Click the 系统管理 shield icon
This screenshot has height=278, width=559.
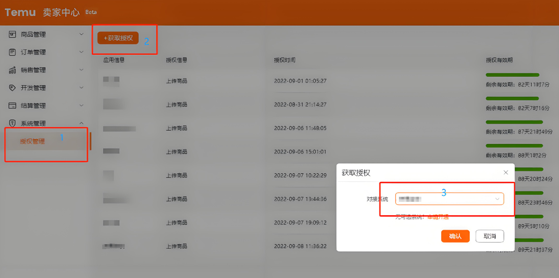coord(12,124)
